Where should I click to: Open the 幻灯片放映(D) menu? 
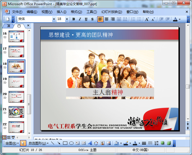[x=111, y=12]
